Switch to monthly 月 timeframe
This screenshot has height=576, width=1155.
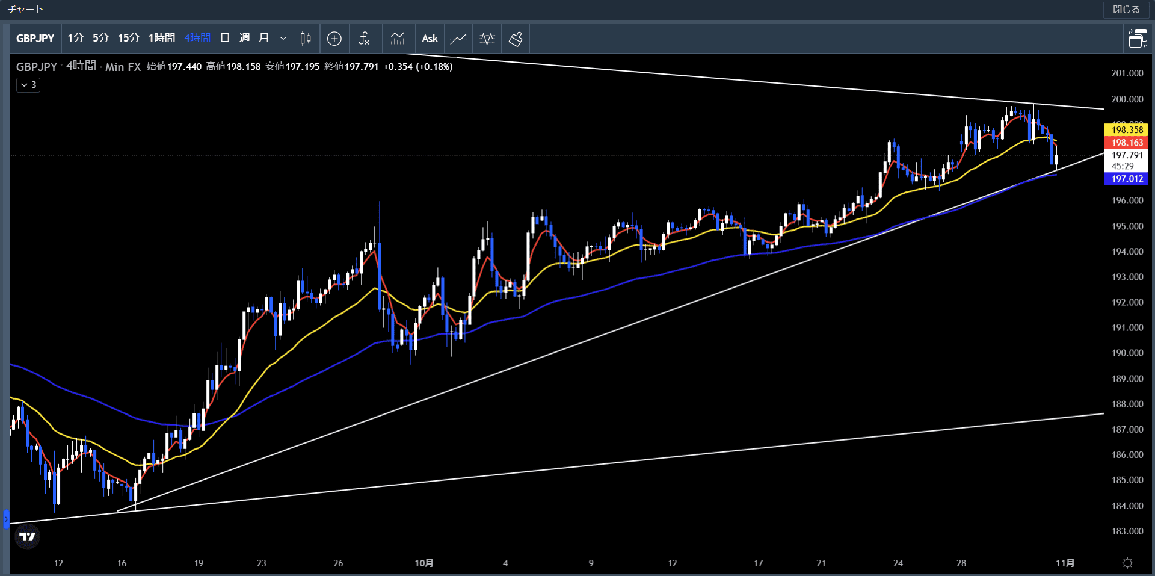click(263, 39)
